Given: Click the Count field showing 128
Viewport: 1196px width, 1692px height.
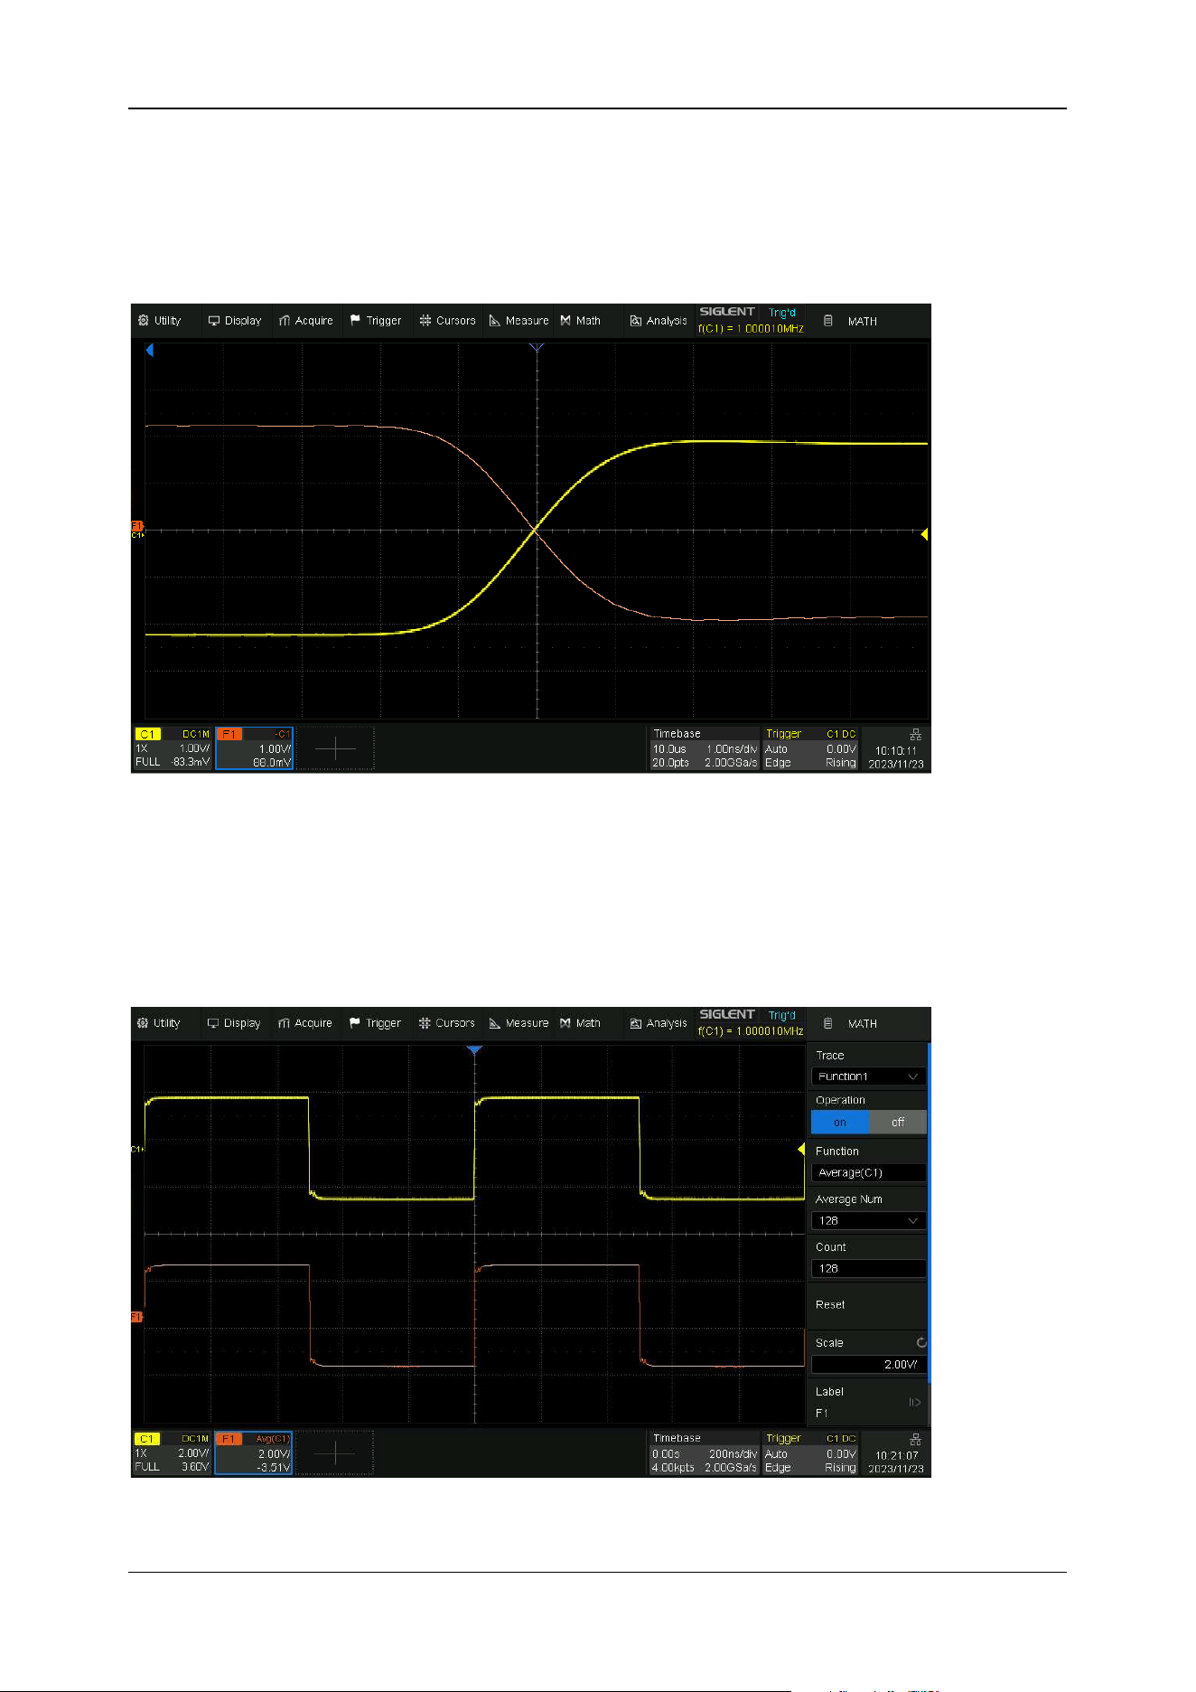Looking at the screenshot, I should [x=868, y=1269].
